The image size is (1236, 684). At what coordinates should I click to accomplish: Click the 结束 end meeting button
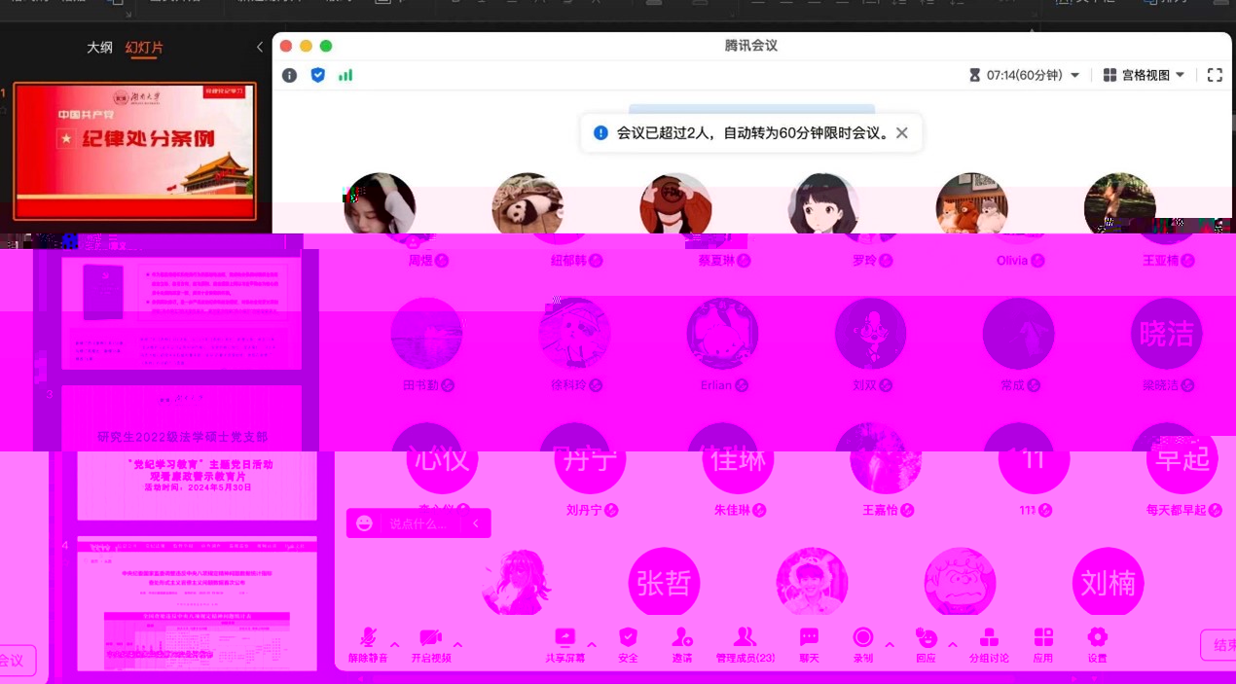[x=1218, y=645]
